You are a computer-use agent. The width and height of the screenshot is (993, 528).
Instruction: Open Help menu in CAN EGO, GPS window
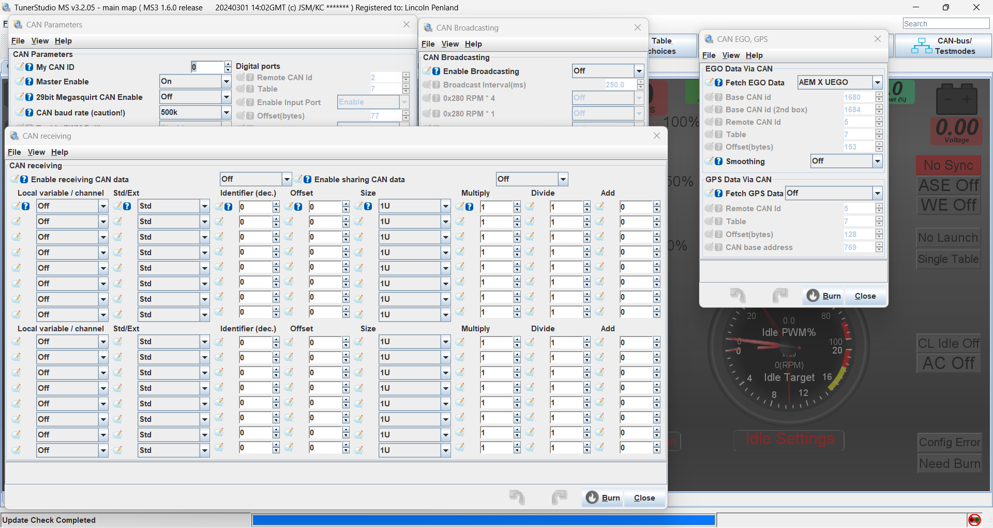[x=754, y=55]
